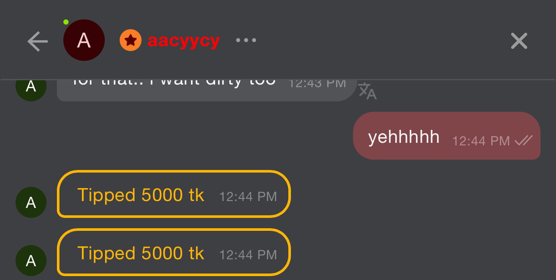Go back using the left arrow

click(x=37, y=41)
